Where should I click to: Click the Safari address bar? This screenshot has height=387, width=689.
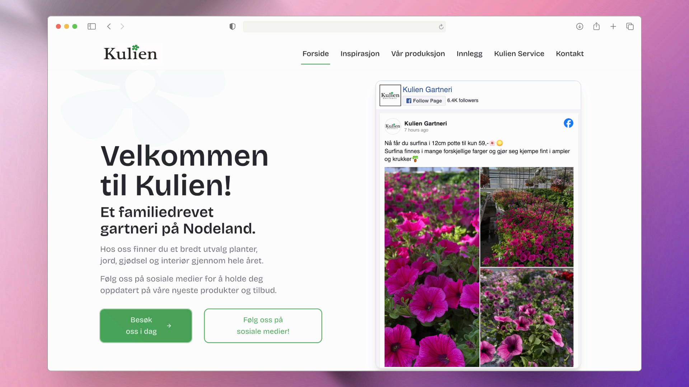[x=344, y=27]
